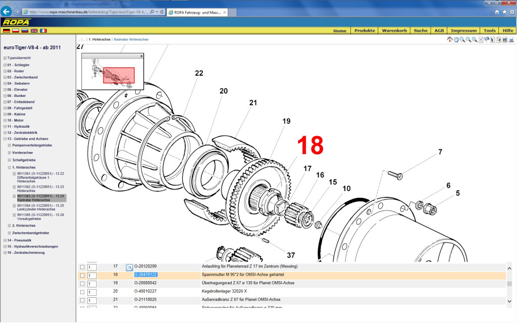Click the table view icon beside the printer
This screenshot has height=323, width=517.
pos(505,40)
